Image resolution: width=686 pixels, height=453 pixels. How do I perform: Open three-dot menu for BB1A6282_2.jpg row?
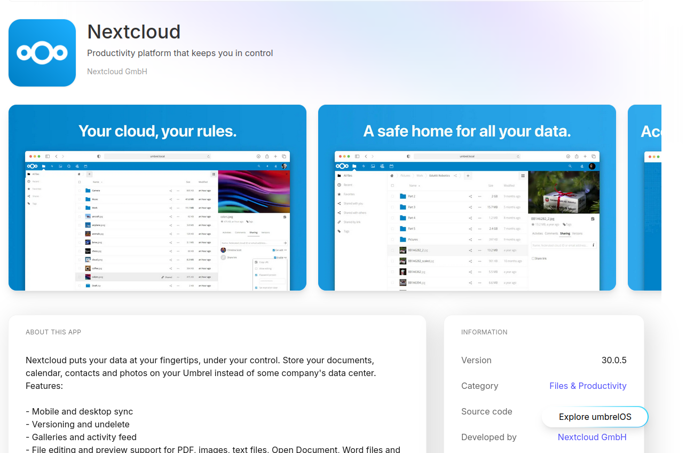tap(479, 250)
